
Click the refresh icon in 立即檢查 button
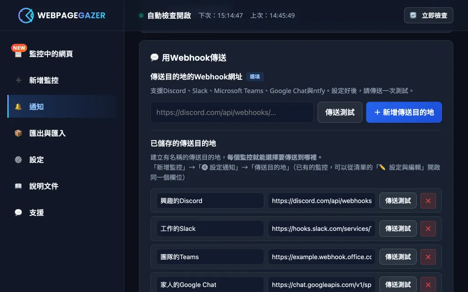(x=413, y=15)
